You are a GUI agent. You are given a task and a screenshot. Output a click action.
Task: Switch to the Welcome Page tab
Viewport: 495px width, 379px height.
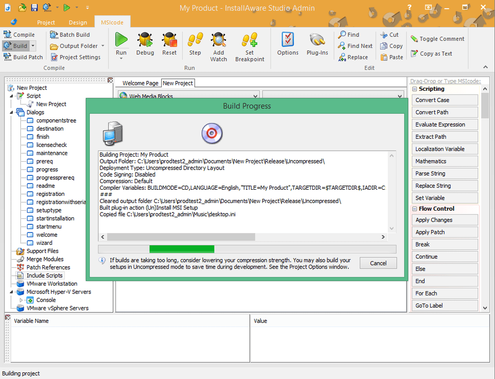pos(140,83)
